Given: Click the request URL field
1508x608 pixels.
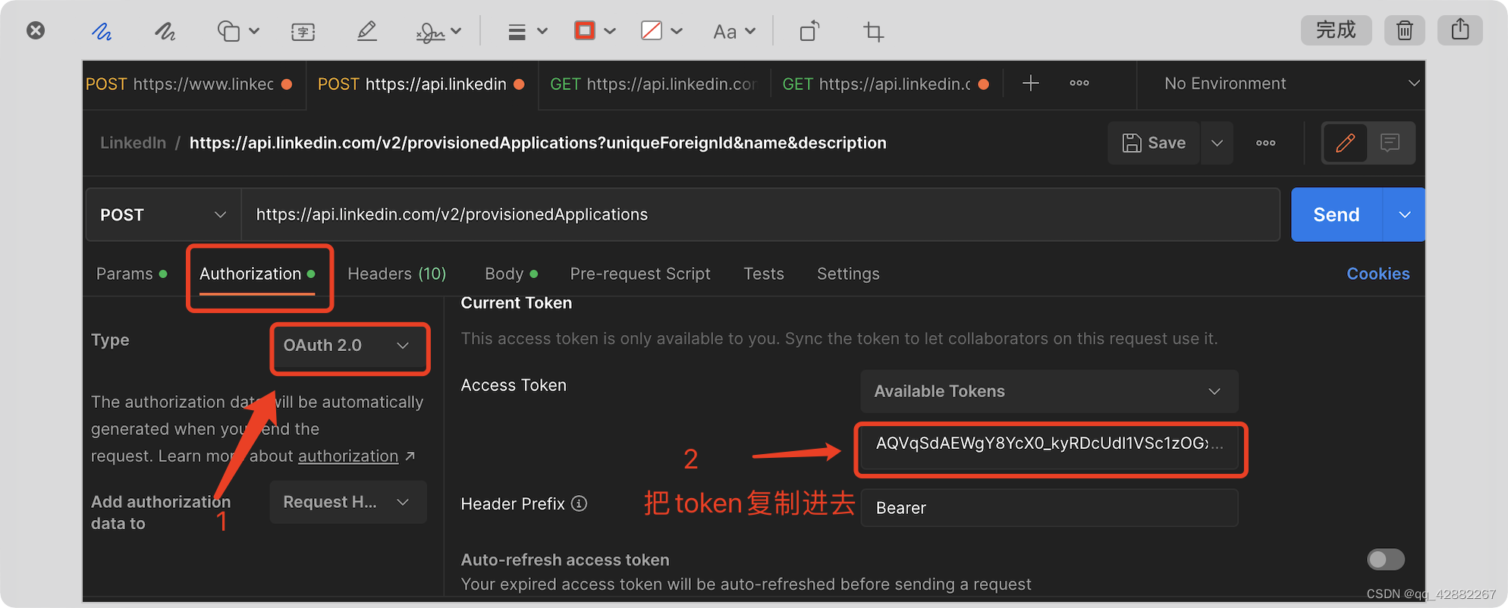Looking at the screenshot, I should click(x=760, y=215).
